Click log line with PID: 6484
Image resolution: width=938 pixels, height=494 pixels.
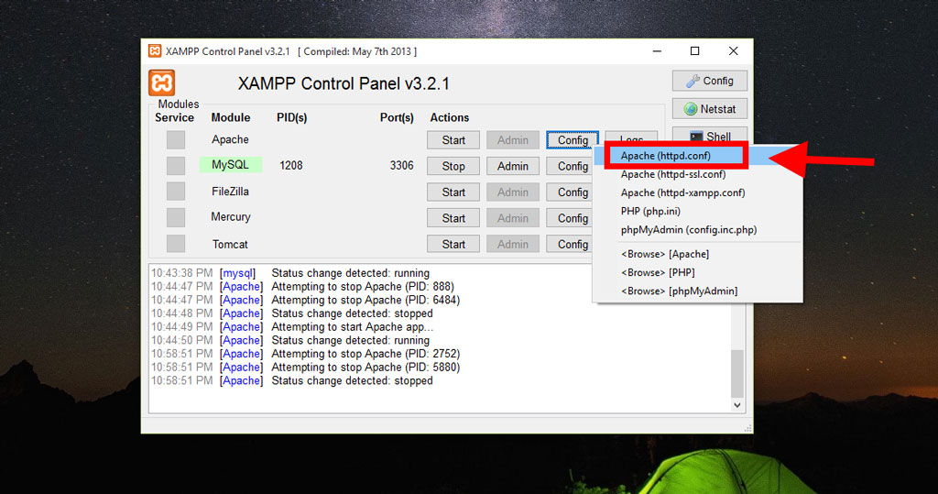(365, 300)
